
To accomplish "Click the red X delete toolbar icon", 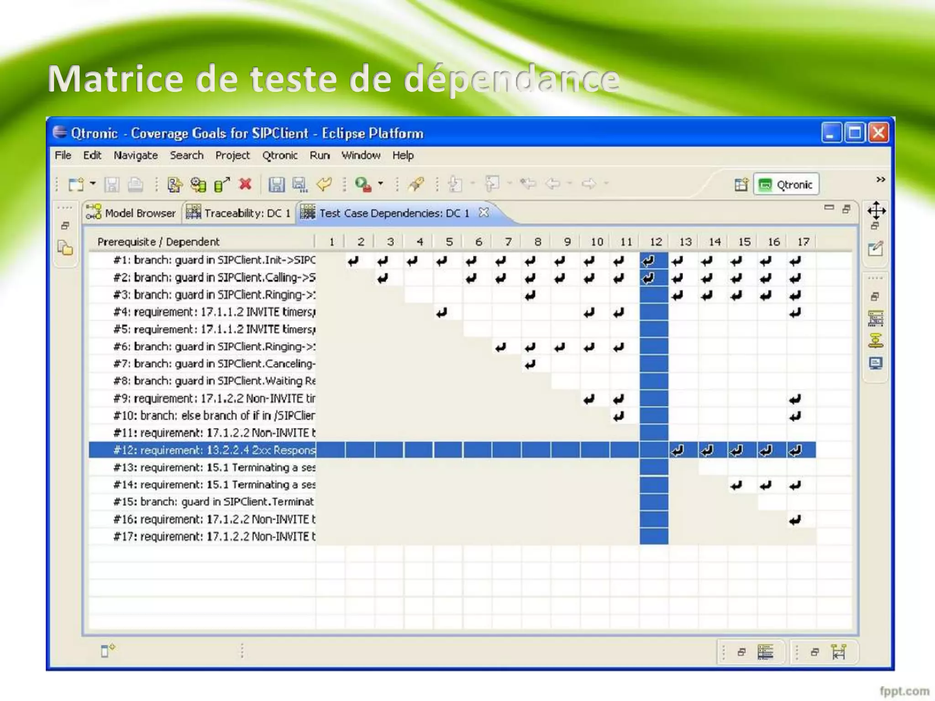I will click(246, 184).
